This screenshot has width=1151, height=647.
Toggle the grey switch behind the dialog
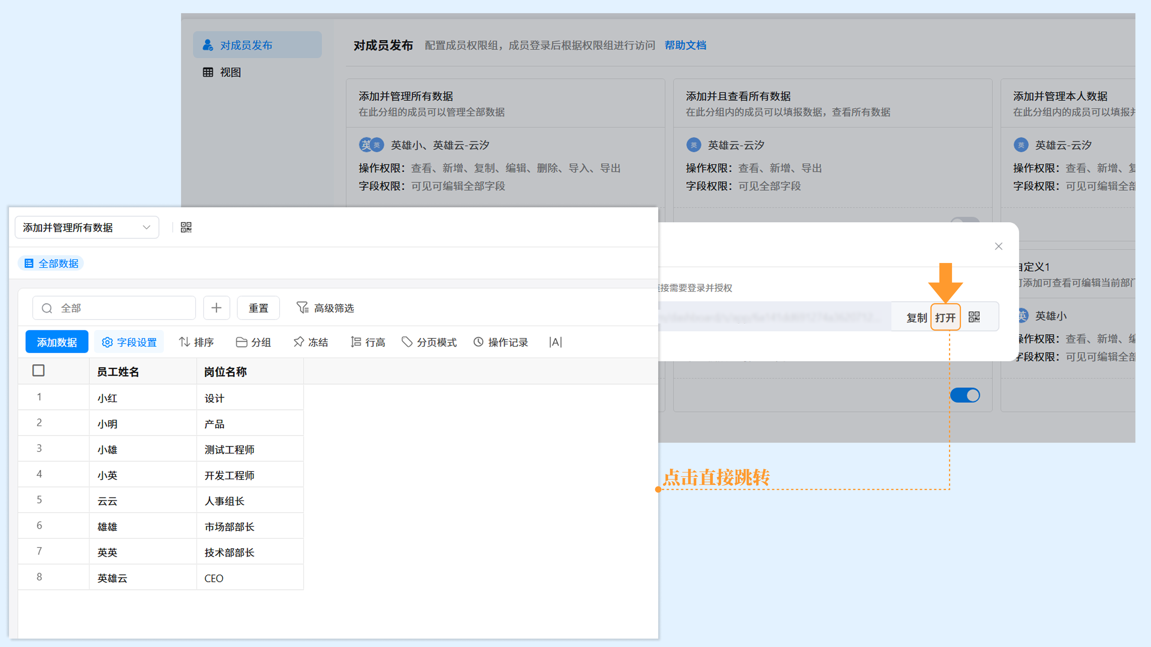[965, 220]
